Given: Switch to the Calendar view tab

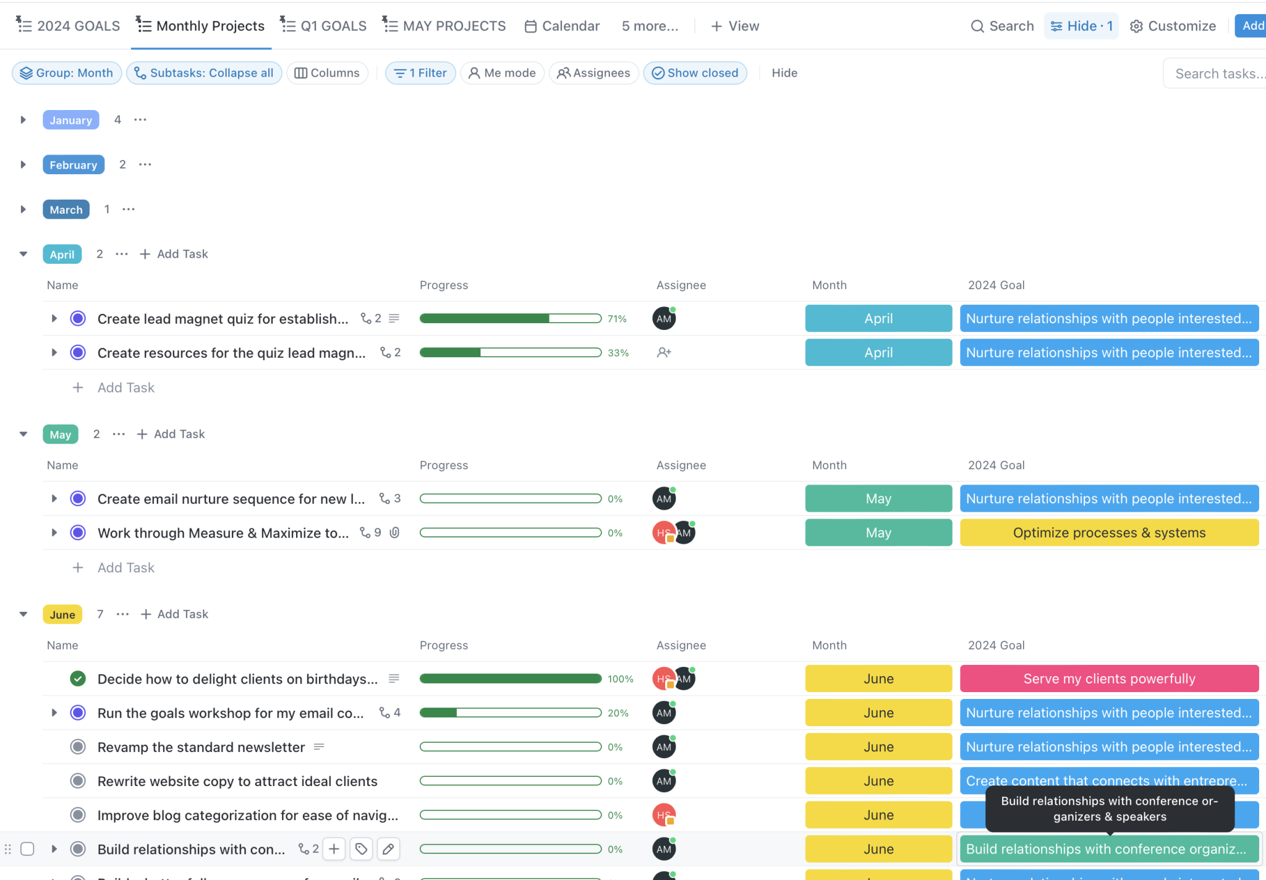Looking at the screenshot, I should tap(562, 26).
